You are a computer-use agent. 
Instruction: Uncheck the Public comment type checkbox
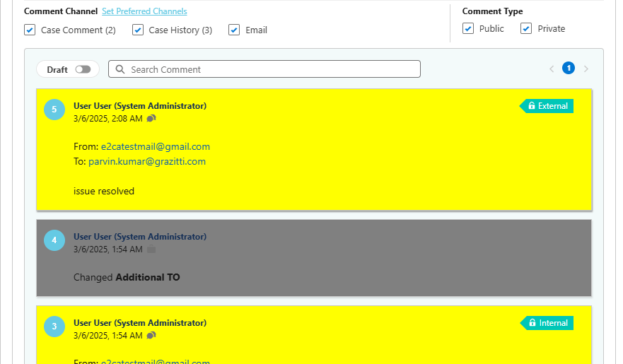[x=468, y=28]
